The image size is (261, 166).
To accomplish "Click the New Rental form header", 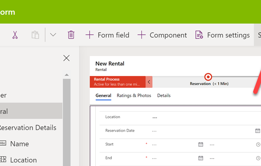I will [110, 63].
